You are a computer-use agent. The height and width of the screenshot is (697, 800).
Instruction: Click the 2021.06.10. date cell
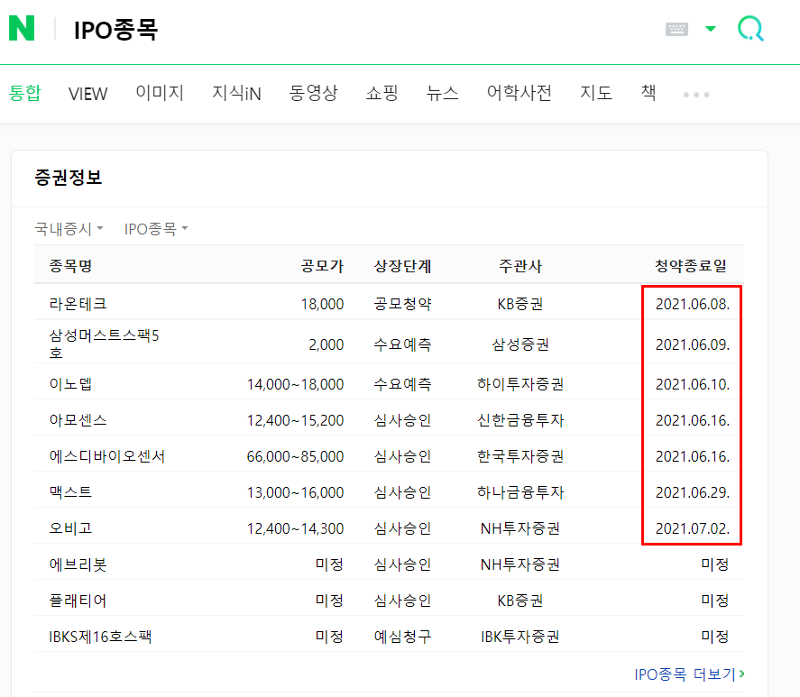click(693, 384)
